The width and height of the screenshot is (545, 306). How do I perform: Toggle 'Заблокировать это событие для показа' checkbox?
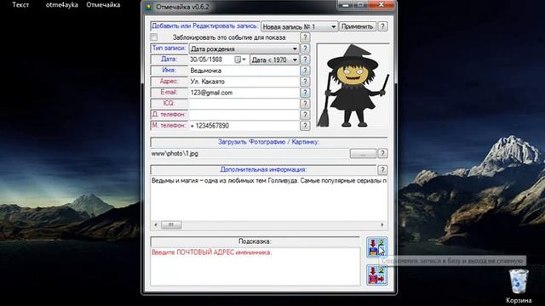pos(154,37)
